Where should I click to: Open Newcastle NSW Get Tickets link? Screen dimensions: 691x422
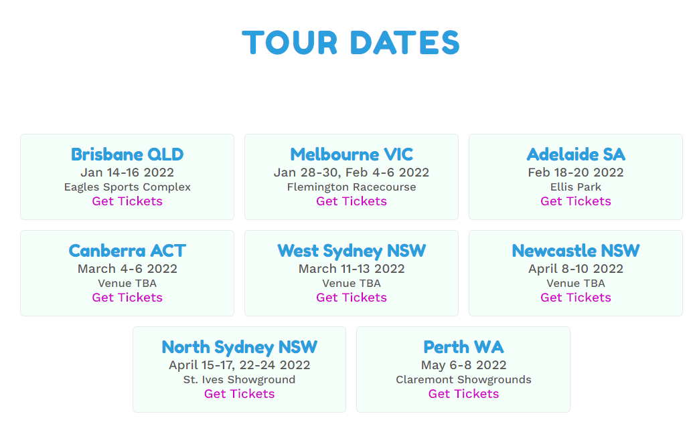click(x=576, y=298)
